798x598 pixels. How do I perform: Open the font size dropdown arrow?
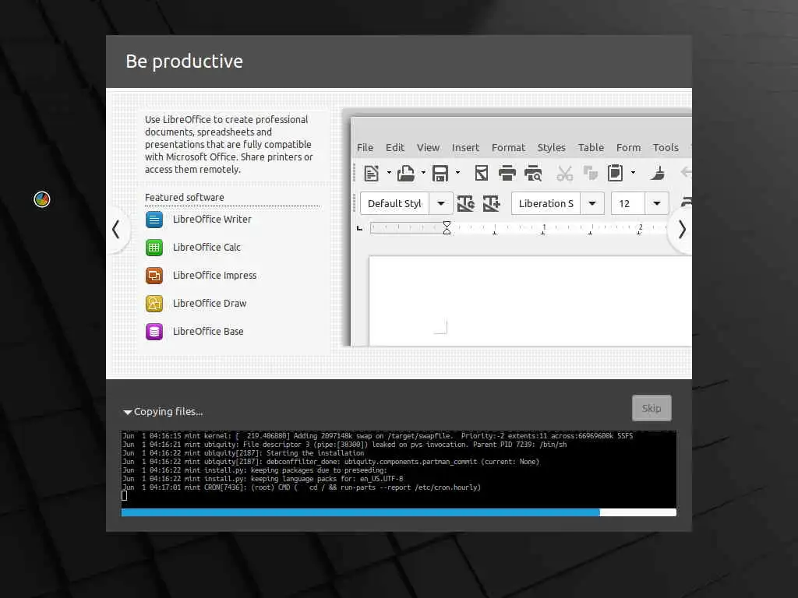657,203
